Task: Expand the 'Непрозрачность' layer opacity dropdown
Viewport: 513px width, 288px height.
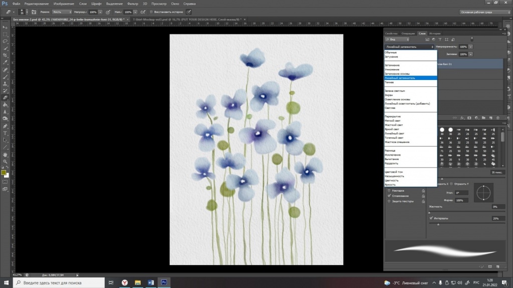Action: (470, 46)
